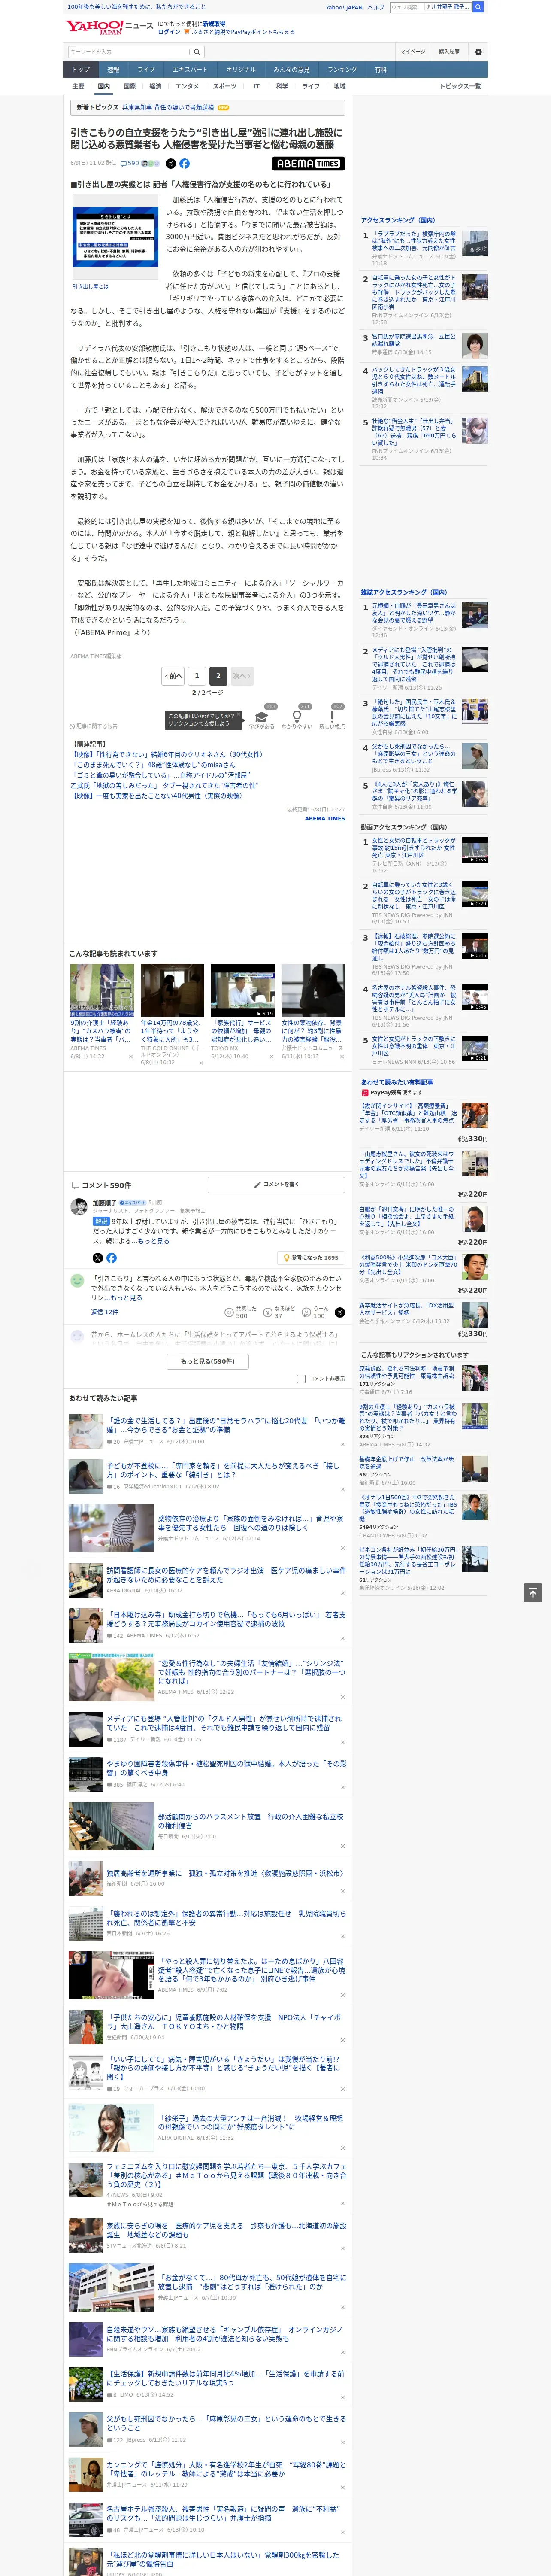Play the first video in 動画アクセスランキング
Viewport: 551px width, 2576px height.
coord(475,850)
